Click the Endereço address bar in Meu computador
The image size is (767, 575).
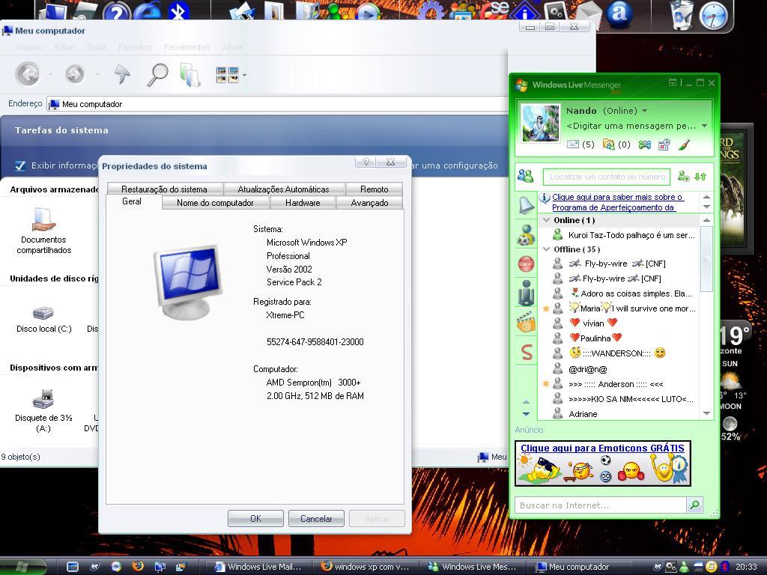pos(277,104)
